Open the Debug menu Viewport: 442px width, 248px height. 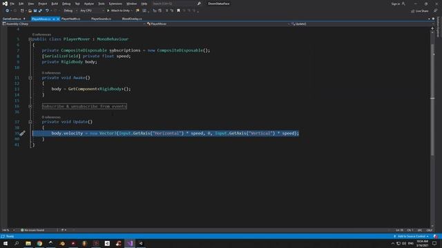pyautogui.click(x=66, y=3)
